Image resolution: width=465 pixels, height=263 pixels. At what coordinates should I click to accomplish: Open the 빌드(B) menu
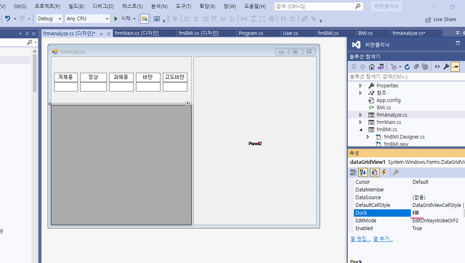click(x=76, y=6)
